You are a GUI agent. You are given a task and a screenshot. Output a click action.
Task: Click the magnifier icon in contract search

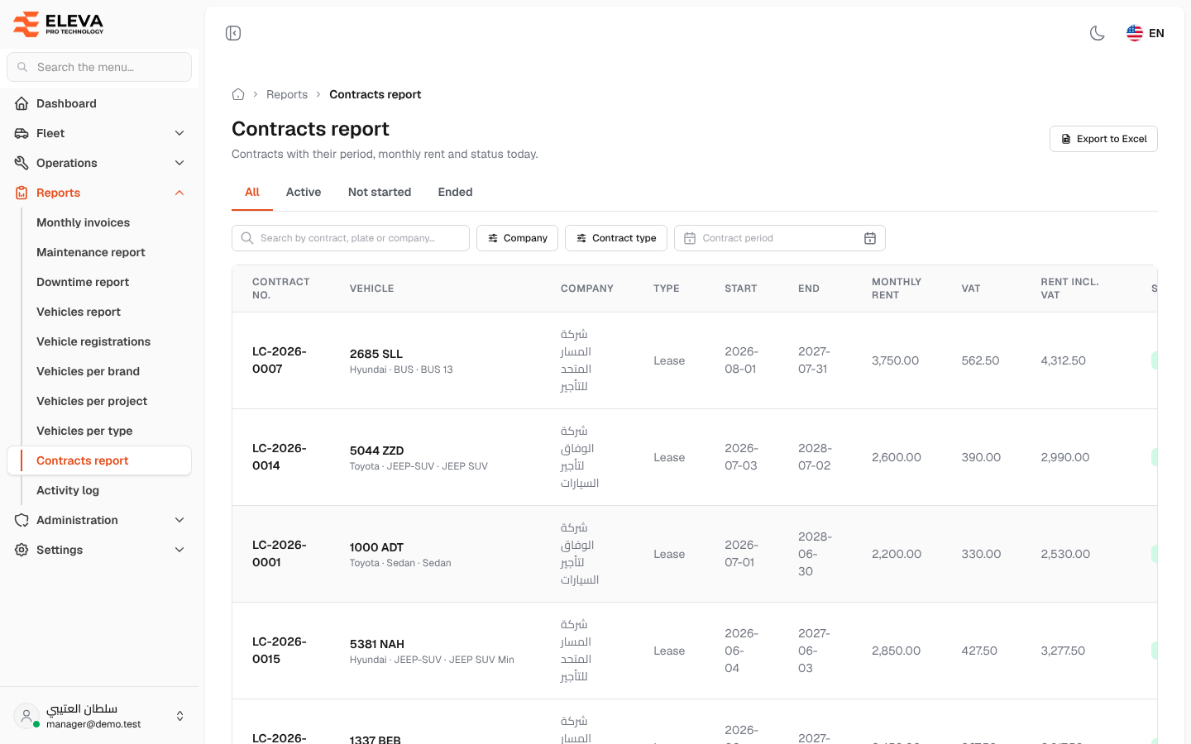point(247,238)
